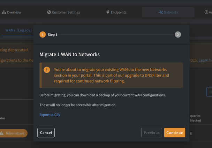Click the Intermittent status badge
The width and height of the screenshot is (212, 148).
tap(14, 133)
